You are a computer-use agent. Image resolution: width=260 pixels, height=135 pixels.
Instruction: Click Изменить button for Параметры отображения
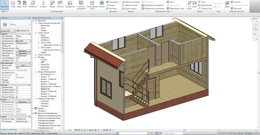pos(23,53)
